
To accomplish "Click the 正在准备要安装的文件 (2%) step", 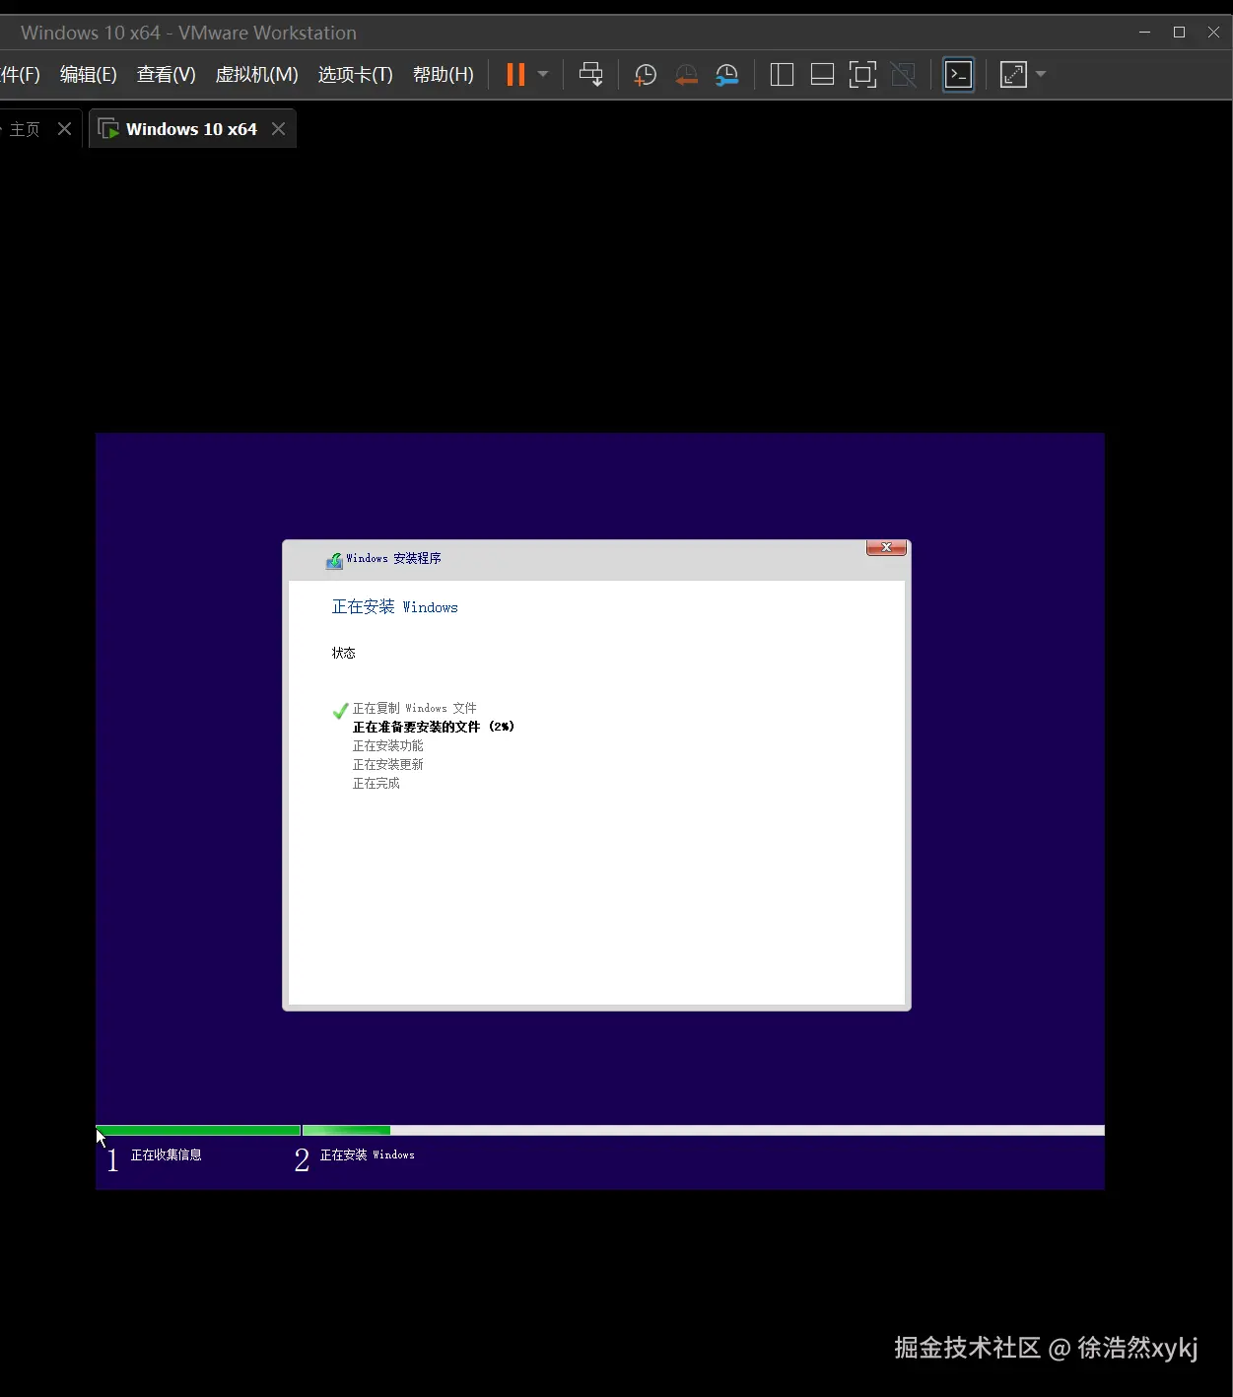I will point(434,727).
